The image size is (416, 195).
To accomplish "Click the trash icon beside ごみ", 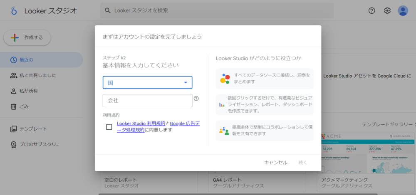I will coord(13,107).
